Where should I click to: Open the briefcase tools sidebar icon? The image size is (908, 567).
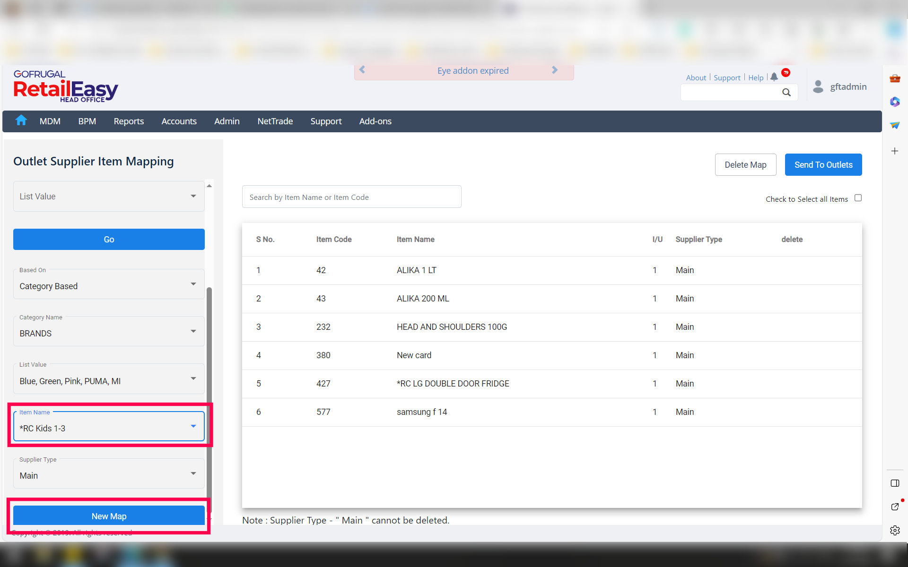click(895, 78)
